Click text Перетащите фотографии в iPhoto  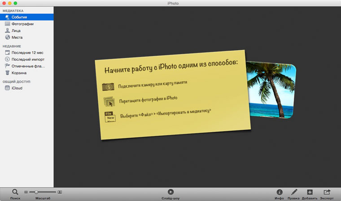(x=149, y=100)
